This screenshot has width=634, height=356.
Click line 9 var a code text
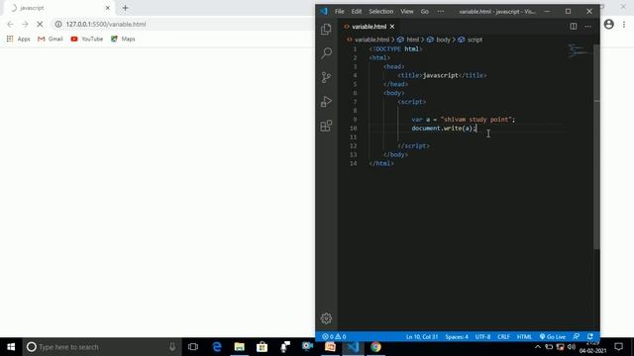pos(464,120)
